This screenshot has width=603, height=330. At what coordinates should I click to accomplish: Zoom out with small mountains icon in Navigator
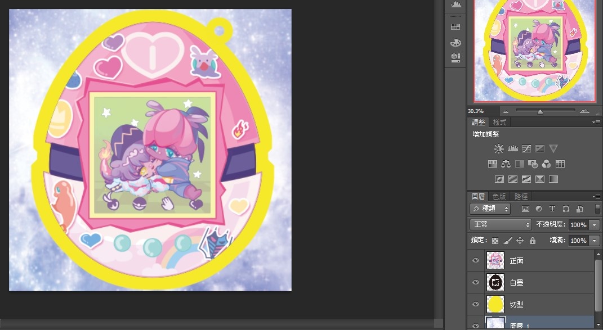point(506,111)
